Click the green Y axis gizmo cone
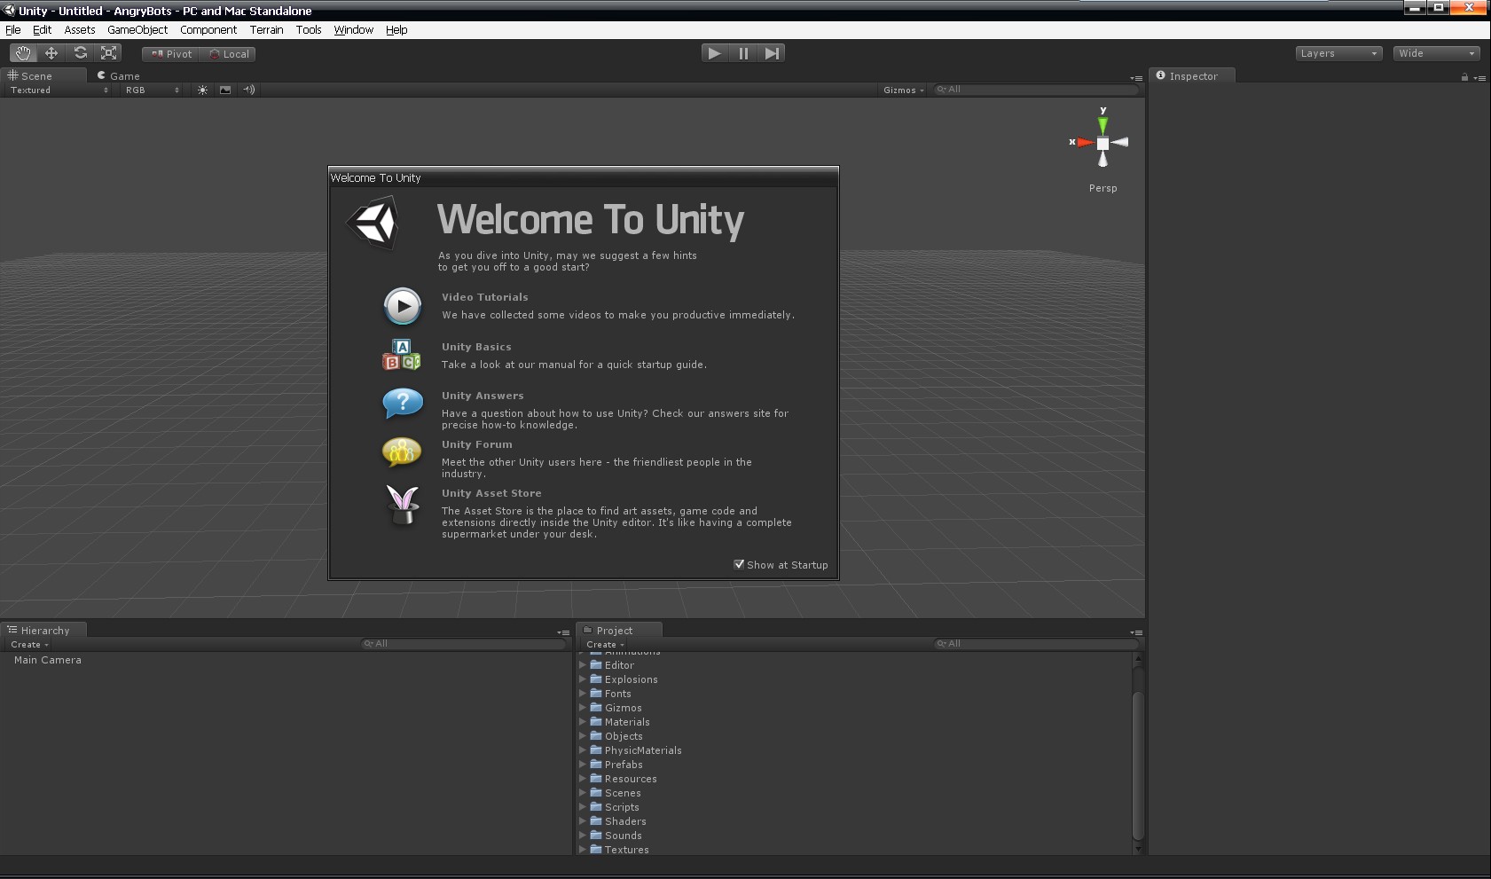This screenshot has width=1491, height=879. tap(1103, 124)
